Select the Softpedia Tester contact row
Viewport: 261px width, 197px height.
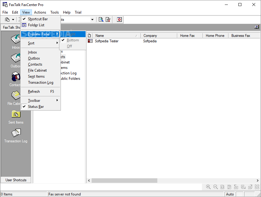[173, 41]
